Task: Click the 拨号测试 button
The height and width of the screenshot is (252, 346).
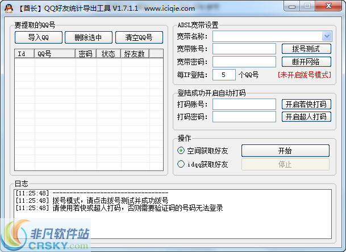Action: coord(306,49)
